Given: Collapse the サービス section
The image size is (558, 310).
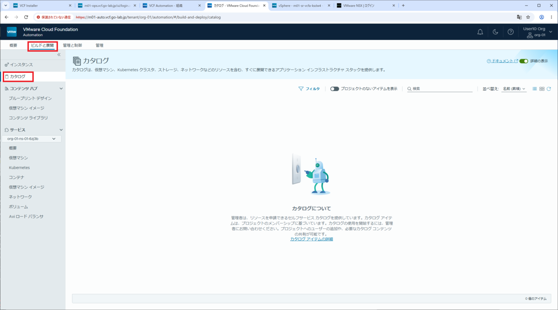Looking at the screenshot, I should point(61,130).
